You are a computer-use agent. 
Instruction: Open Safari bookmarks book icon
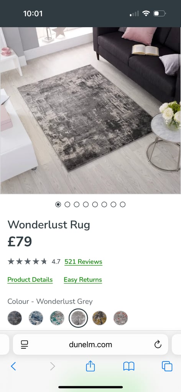(x=129, y=366)
